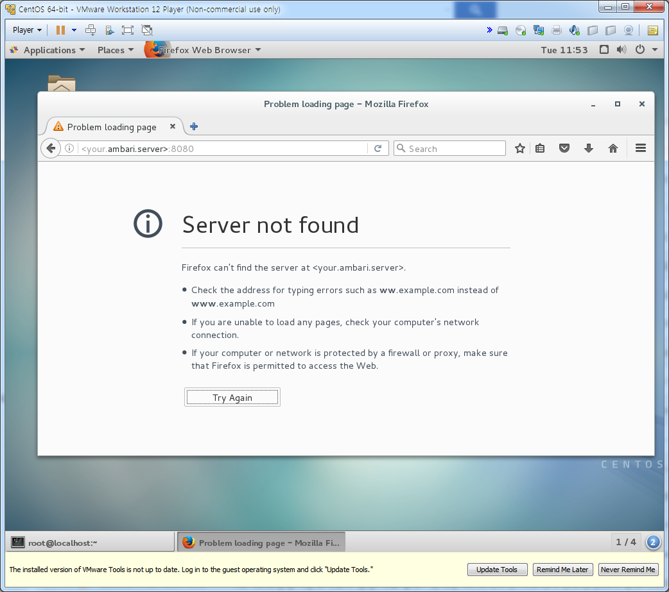Click the webcam device icon
669x592 pixels.
point(628,30)
